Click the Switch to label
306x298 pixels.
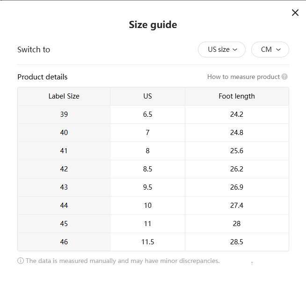[x=34, y=50]
